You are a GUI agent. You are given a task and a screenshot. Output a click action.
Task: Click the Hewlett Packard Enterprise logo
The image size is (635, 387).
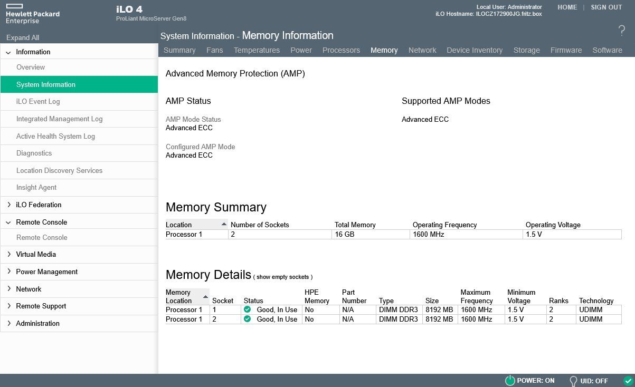[x=32, y=13]
